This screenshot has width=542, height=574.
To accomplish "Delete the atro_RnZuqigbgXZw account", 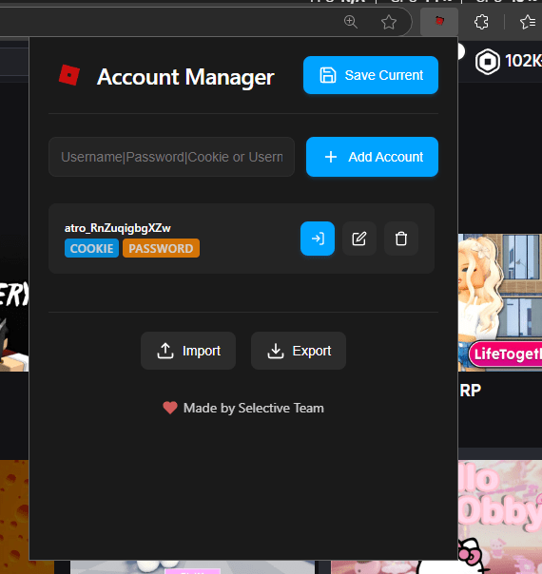I will coord(401,239).
